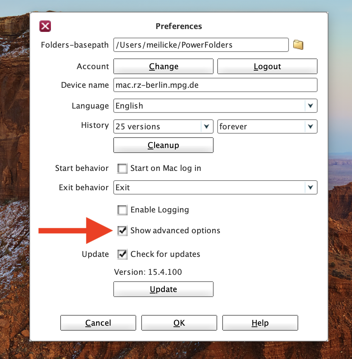Click the 'History' label
The width and height of the screenshot is (352, 359).
click(95, 125)
